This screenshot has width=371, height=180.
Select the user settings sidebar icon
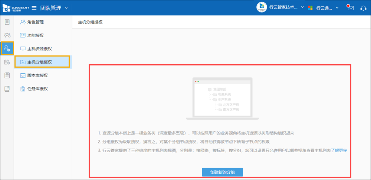[7, 48]
